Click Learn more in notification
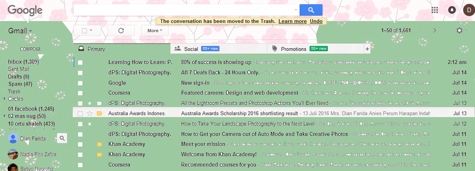Screen dimensions: 475x171 pos(292,21)
